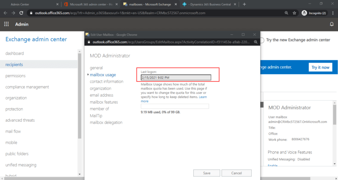This screenshot has width=338, height=180.
Task: Open the dashboard section in the sidebar
Action: point(15,53)
